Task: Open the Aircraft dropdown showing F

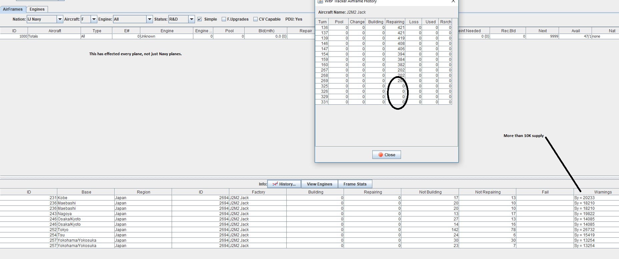Action: (x=94, y=19)
